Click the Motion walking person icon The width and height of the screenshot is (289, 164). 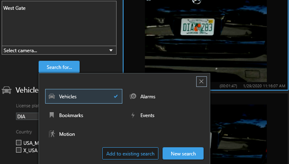52,134
